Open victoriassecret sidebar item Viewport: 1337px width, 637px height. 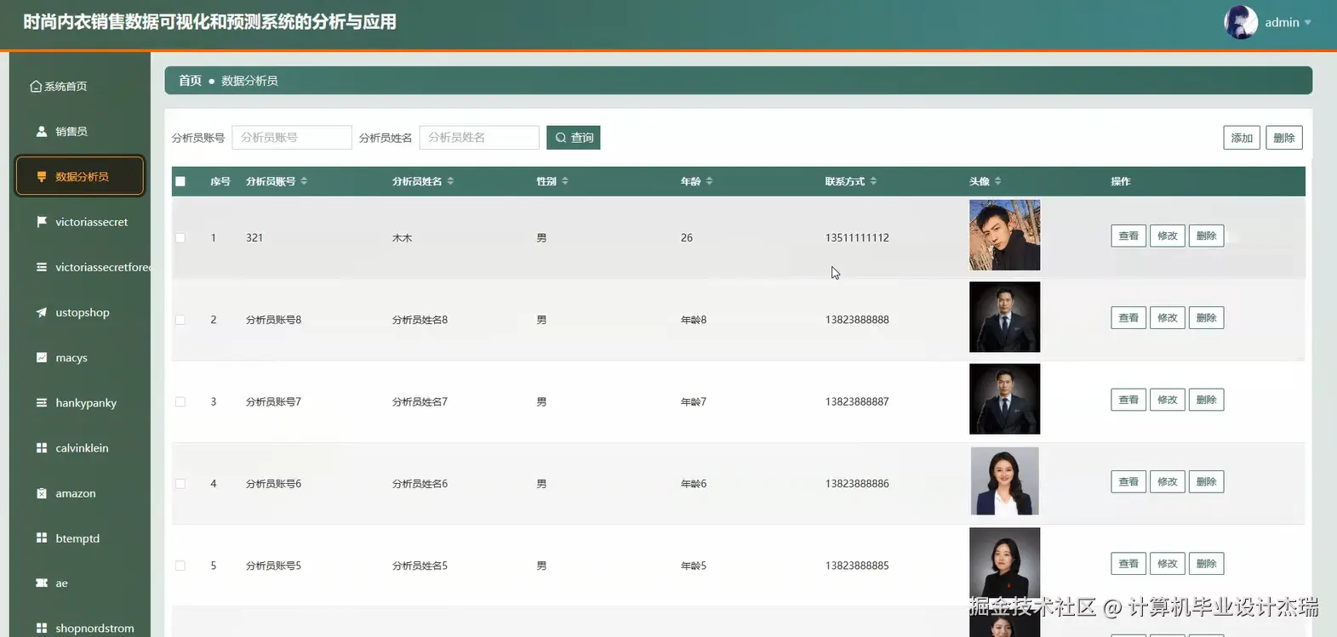(80, 221)
